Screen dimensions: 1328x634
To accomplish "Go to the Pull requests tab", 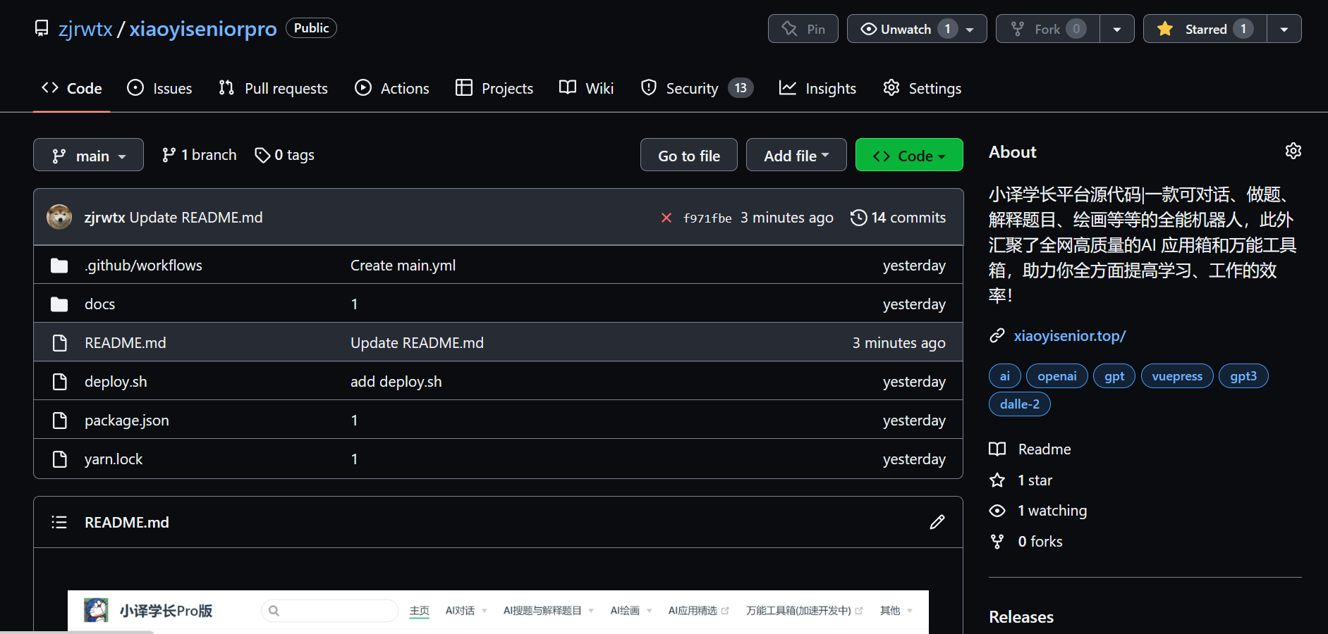I will [273, 88].
